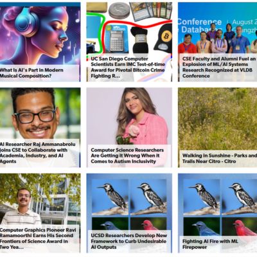The image size is (257, 257).
Task: Click the smiling man with glasses photo
Action: click(40, 114)
